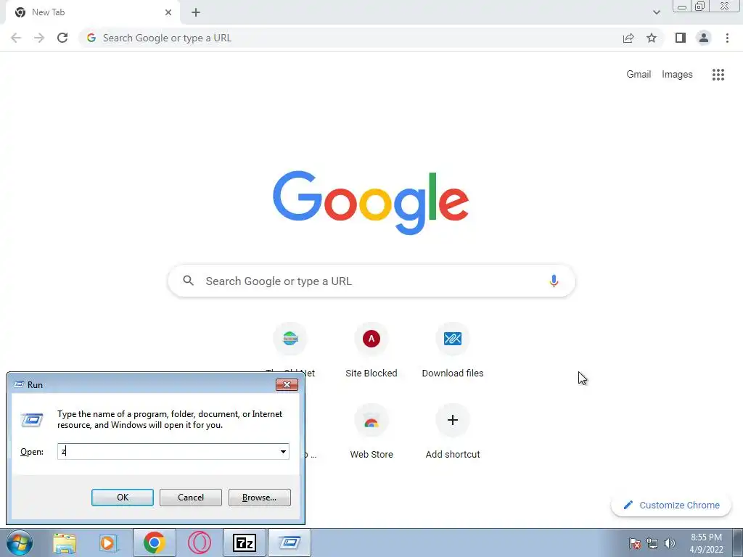This screenshot has height=557, width=743.
Task: Open the Web Store shortcut
Action: (371, 432)
